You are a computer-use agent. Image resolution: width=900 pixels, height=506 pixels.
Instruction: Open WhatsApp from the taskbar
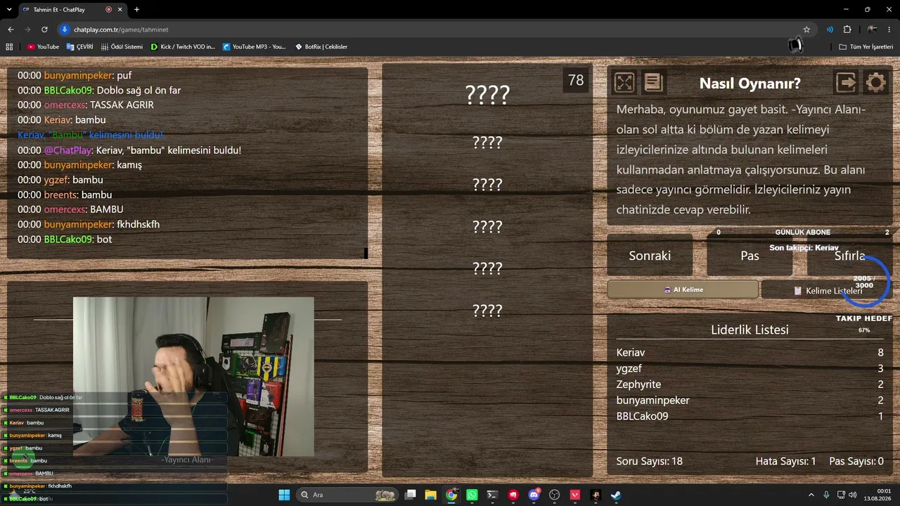coord(472,495)
